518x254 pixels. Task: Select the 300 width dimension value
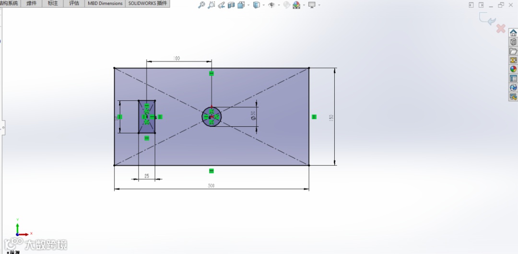click(211, 186)
